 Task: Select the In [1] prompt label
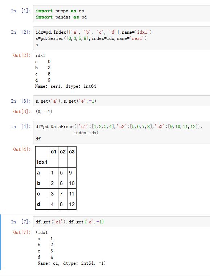pyautogui.click(x=21, y=11)
